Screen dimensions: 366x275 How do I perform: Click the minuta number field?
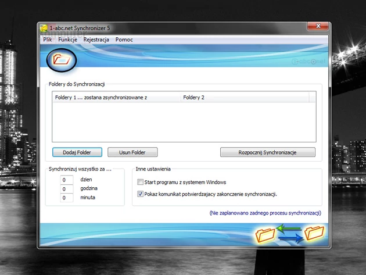[x=67, y=198]
